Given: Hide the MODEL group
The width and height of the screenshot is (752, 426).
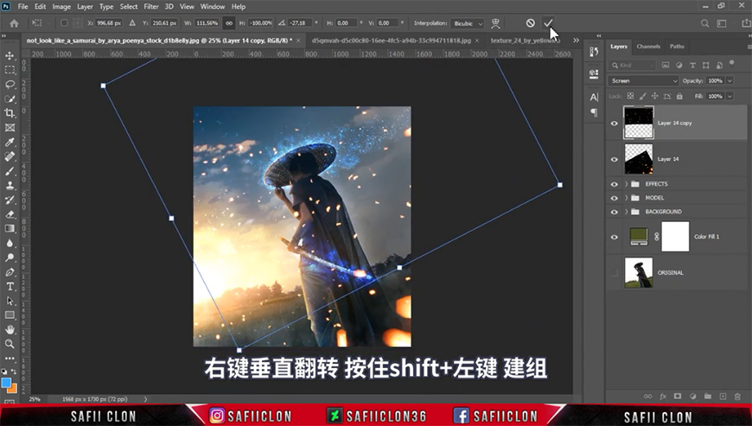Looking at the screenshot, I should [614, 198].
